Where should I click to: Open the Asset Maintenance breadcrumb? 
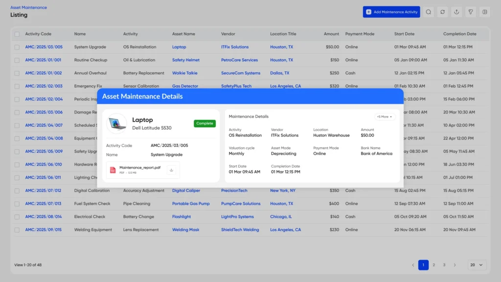click(29, 8)
